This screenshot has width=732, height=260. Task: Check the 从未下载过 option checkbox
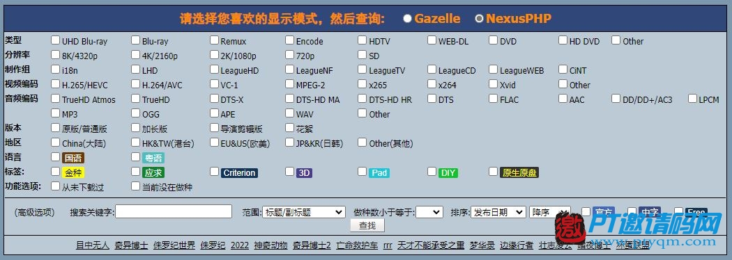coord(56,186)
